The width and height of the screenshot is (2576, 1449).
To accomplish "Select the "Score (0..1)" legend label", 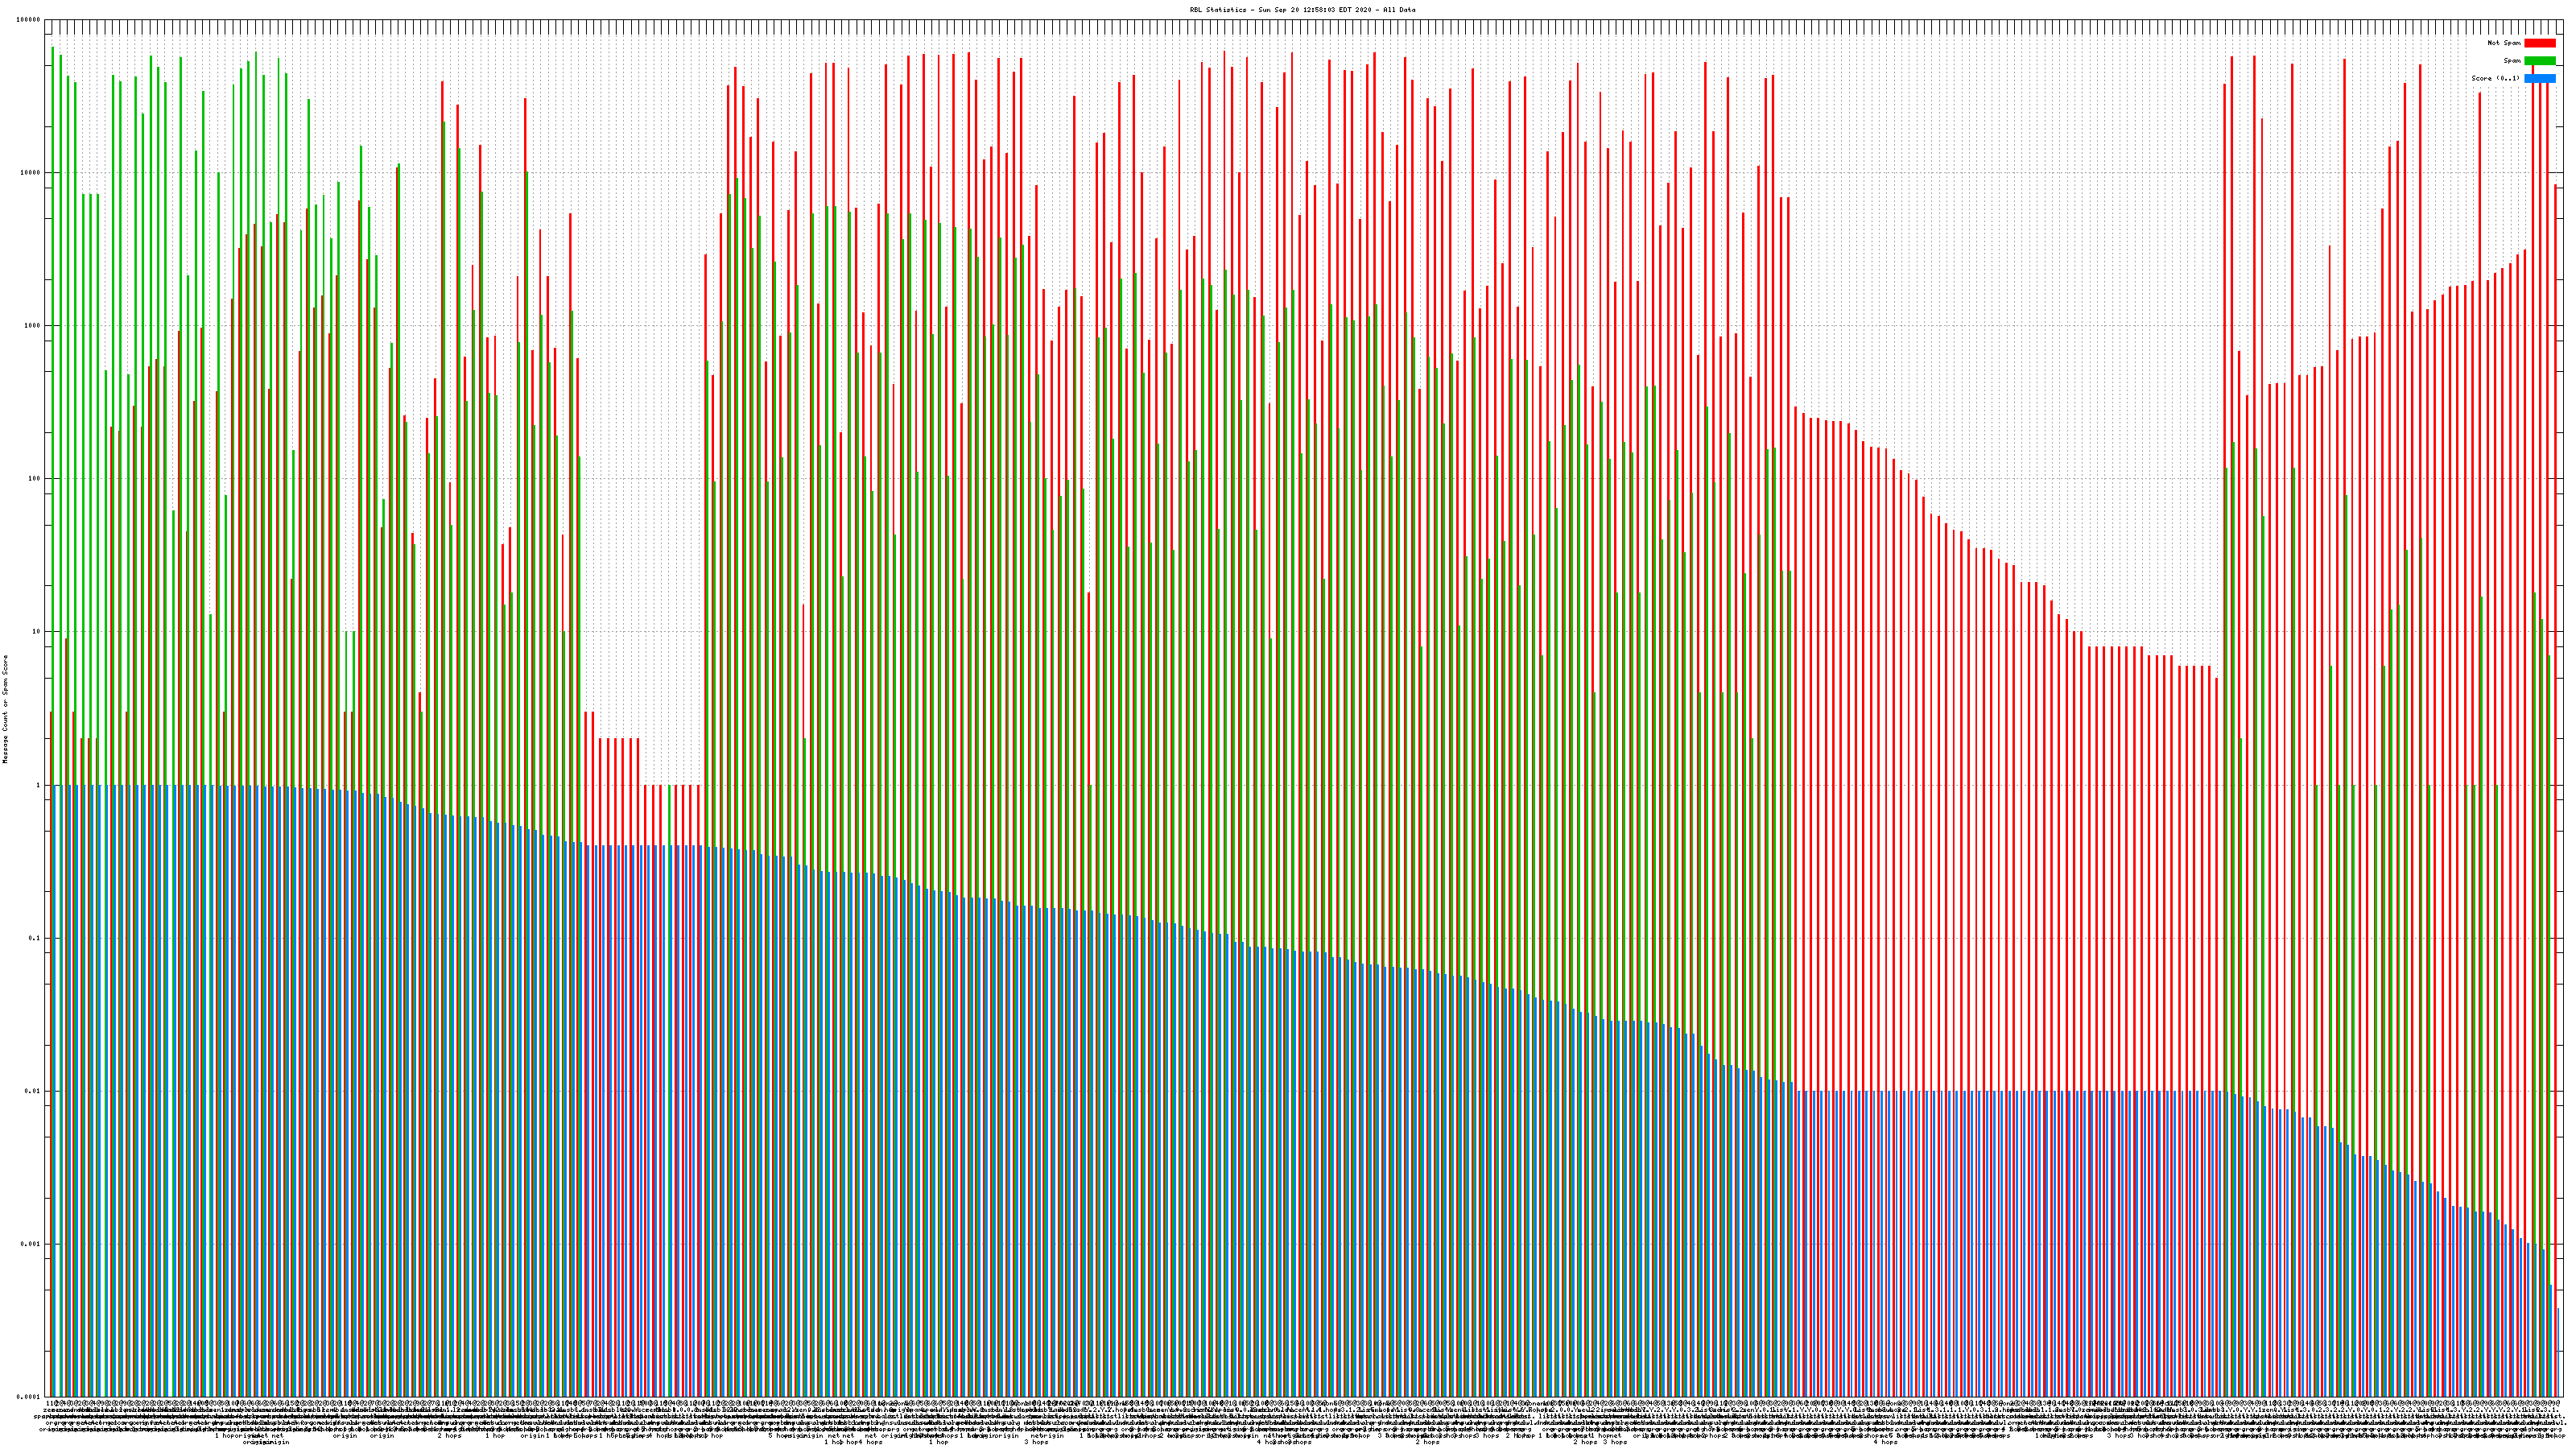I will click(x=2495, y=78).
